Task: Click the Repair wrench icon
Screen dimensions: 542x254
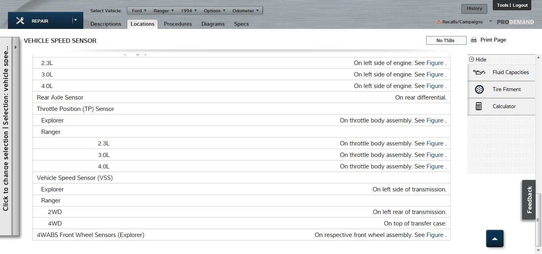Action: [20, 21]
